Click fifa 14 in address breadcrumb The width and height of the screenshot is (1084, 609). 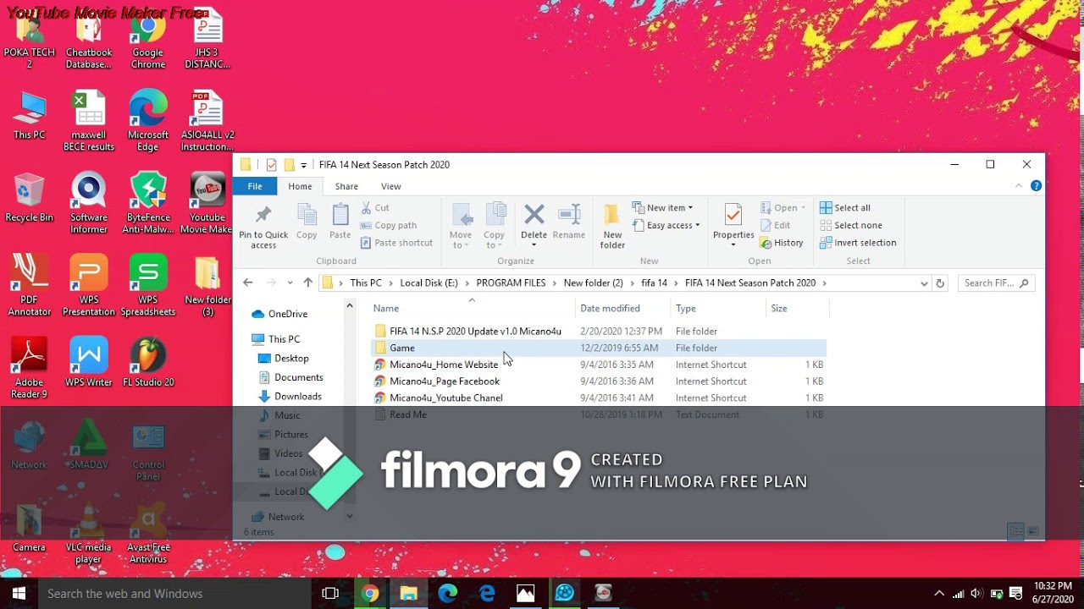tap(654, 283)
